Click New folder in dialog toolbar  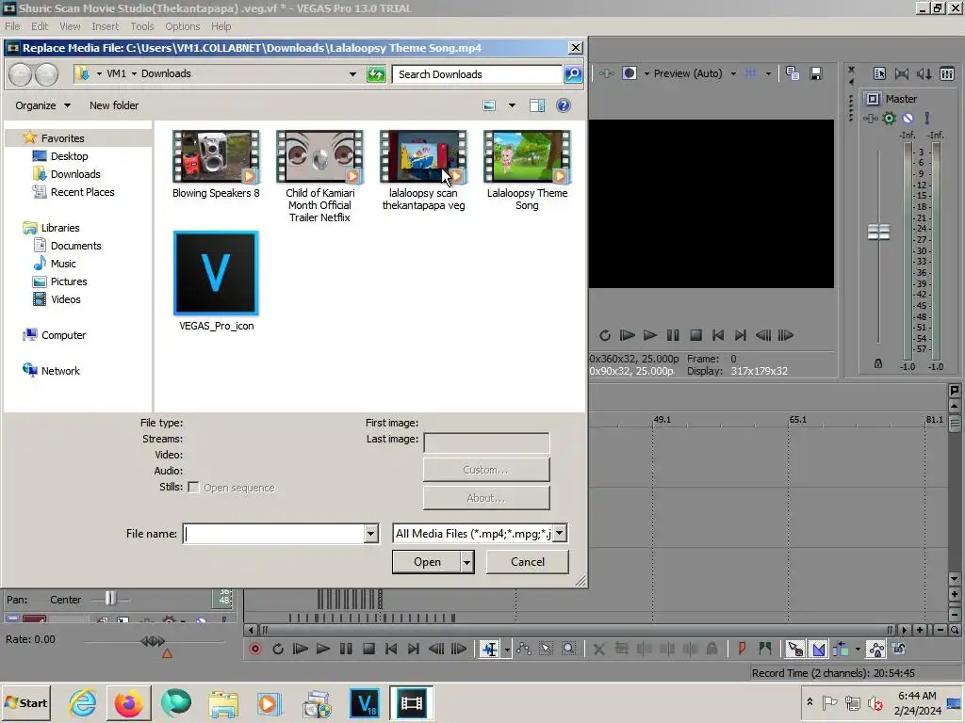(114, 105)
